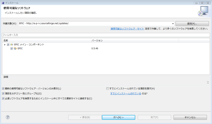Maximize the インストール dialog window
This screenshot has width=212, height=124.
pos(202,3)
